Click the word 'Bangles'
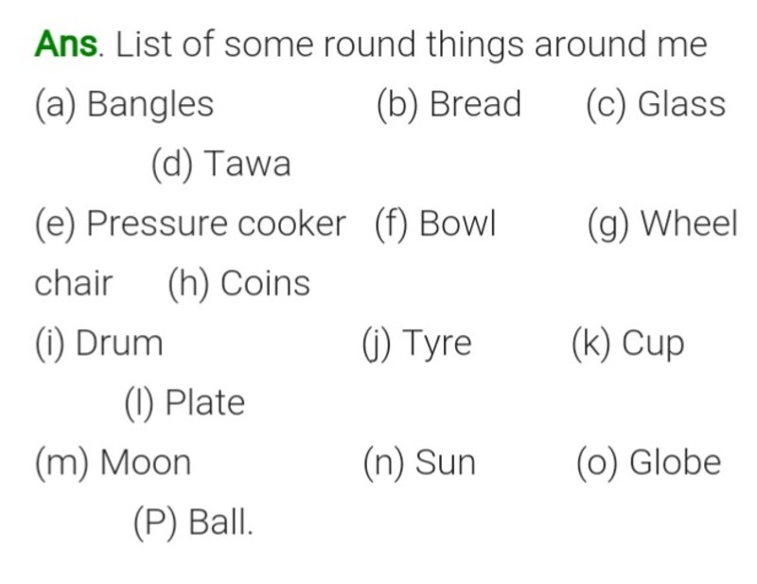 pyautogui.click(x=150, y=106)
